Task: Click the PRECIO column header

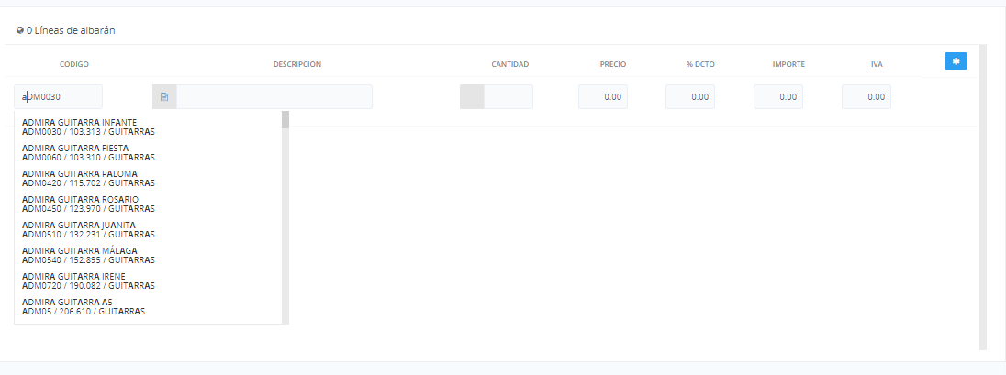Action: point(613,65)
